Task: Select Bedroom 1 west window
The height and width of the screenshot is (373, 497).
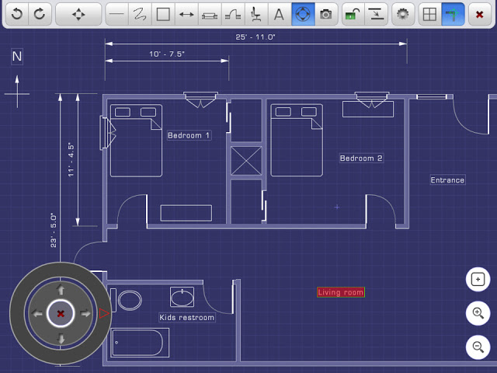Action: pyautogui.click(x=108, y=133)
